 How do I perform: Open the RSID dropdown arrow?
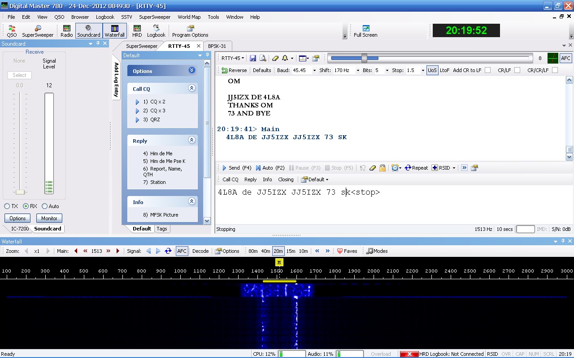[x=454, y=168]
